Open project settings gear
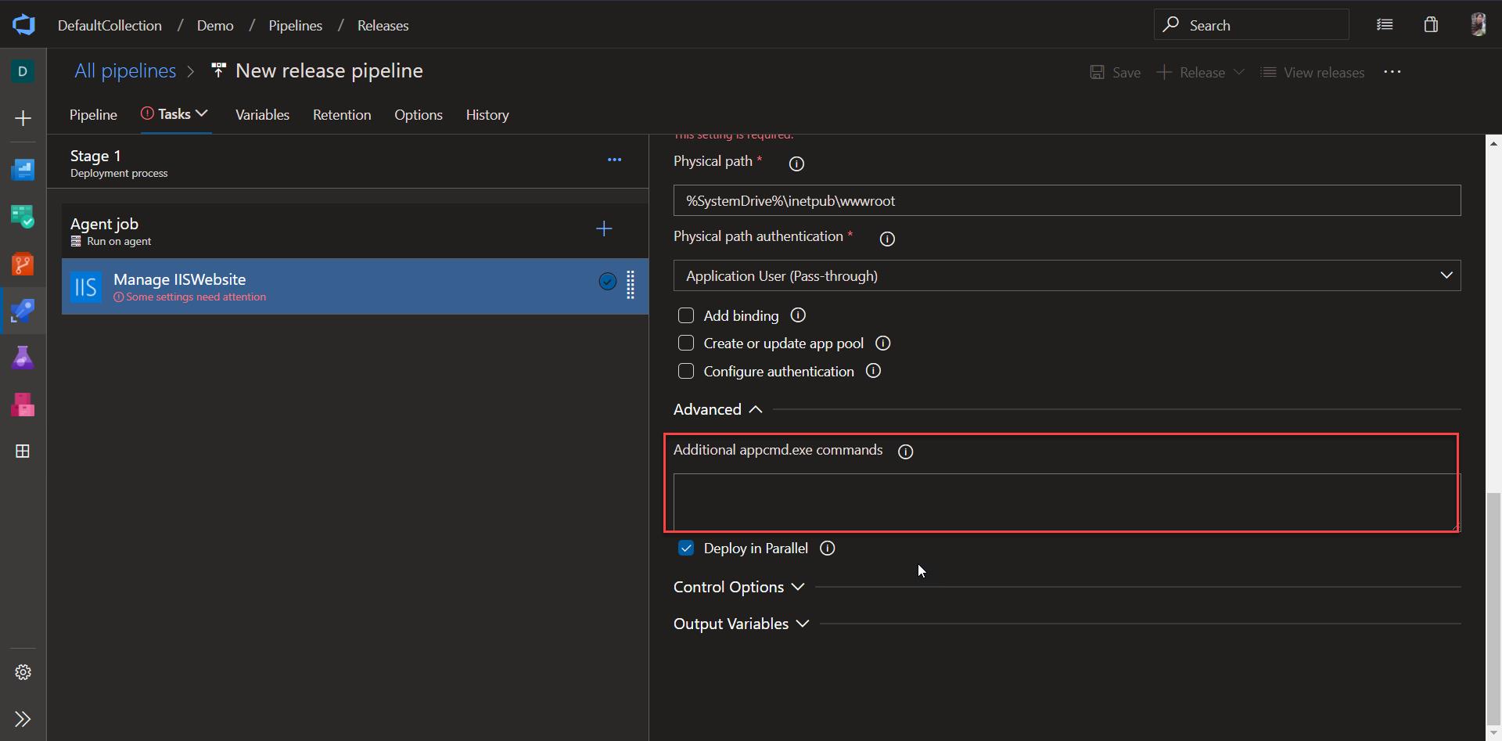The image size is (1502, 741). (22, 671)
